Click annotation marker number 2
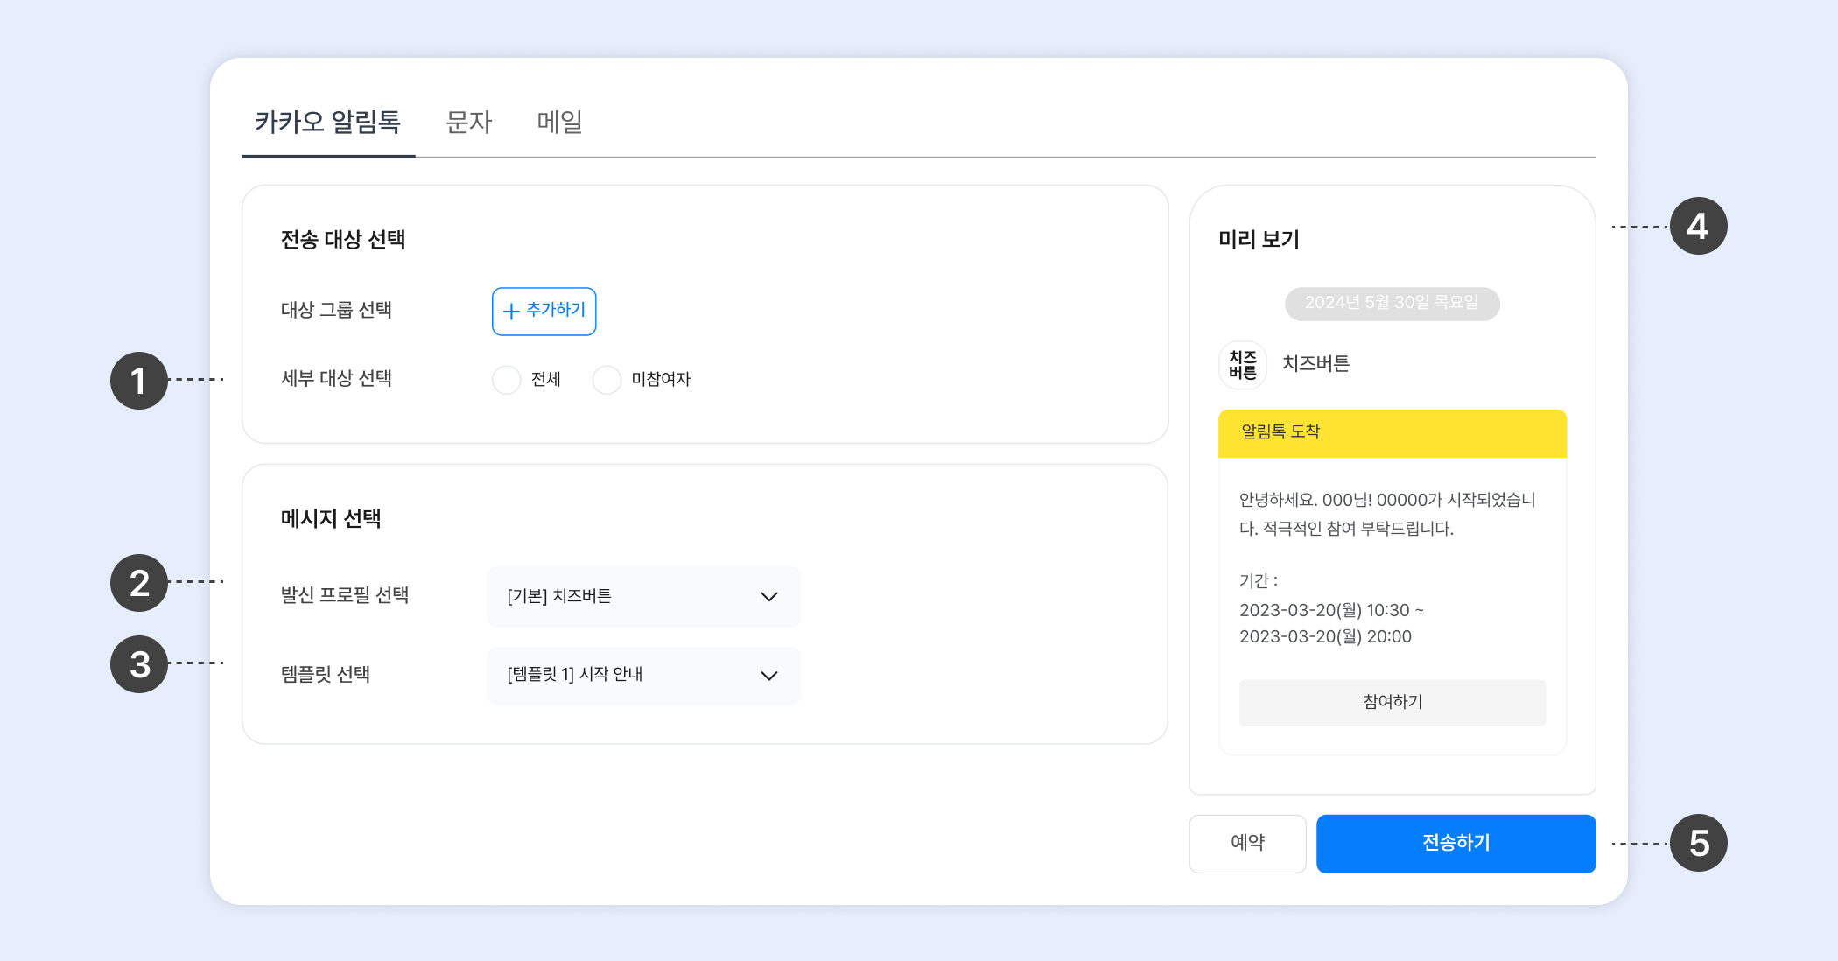The height and width of the screenshot is (961, 1838). pyautogui.click(x=138, y=583)
